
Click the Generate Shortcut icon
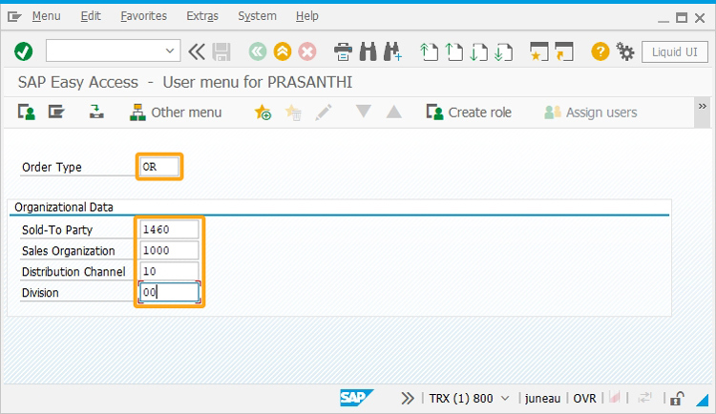tap(564, 52)
